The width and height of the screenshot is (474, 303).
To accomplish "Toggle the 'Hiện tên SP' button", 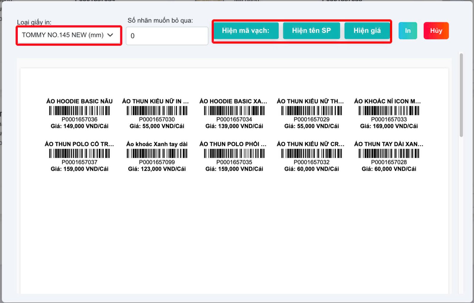I will click(311, 31).
